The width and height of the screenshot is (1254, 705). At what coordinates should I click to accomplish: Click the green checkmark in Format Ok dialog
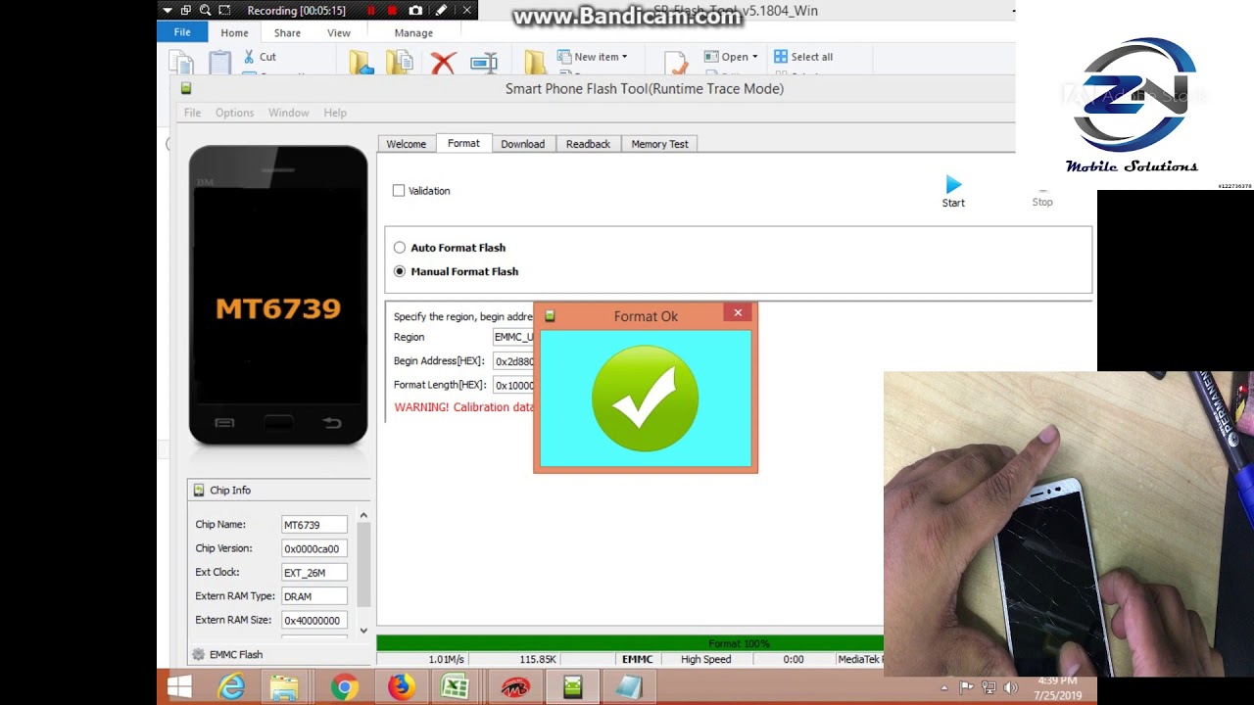[x=645, y=399]
